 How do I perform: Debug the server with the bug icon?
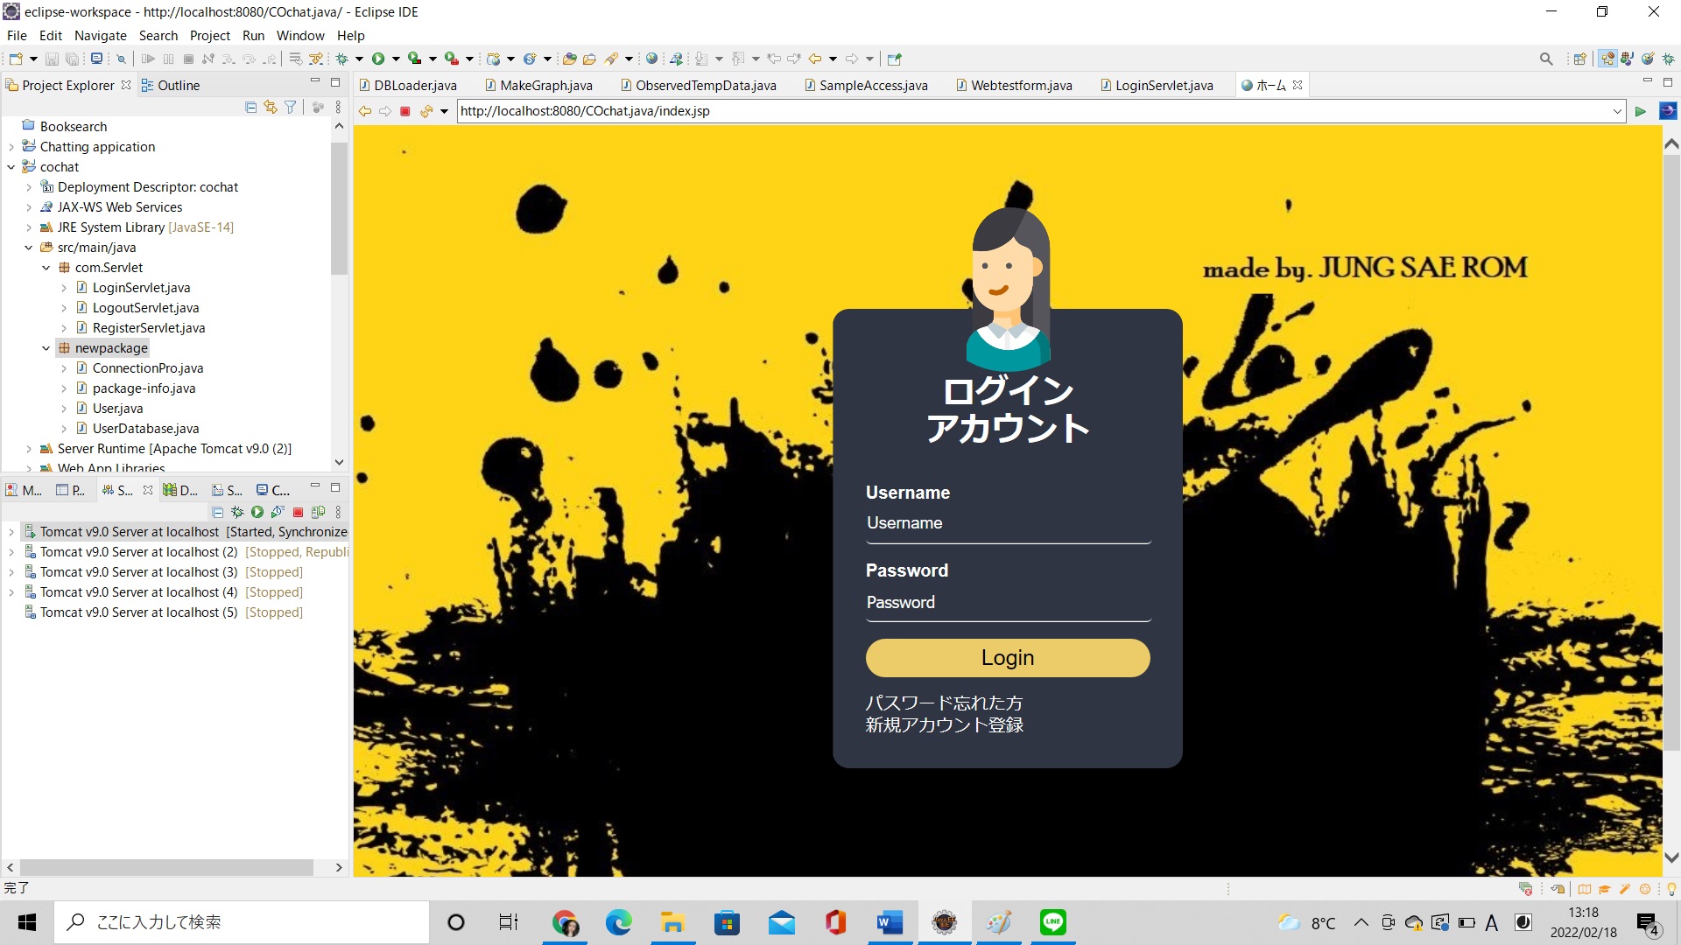[x=237, y=512]
